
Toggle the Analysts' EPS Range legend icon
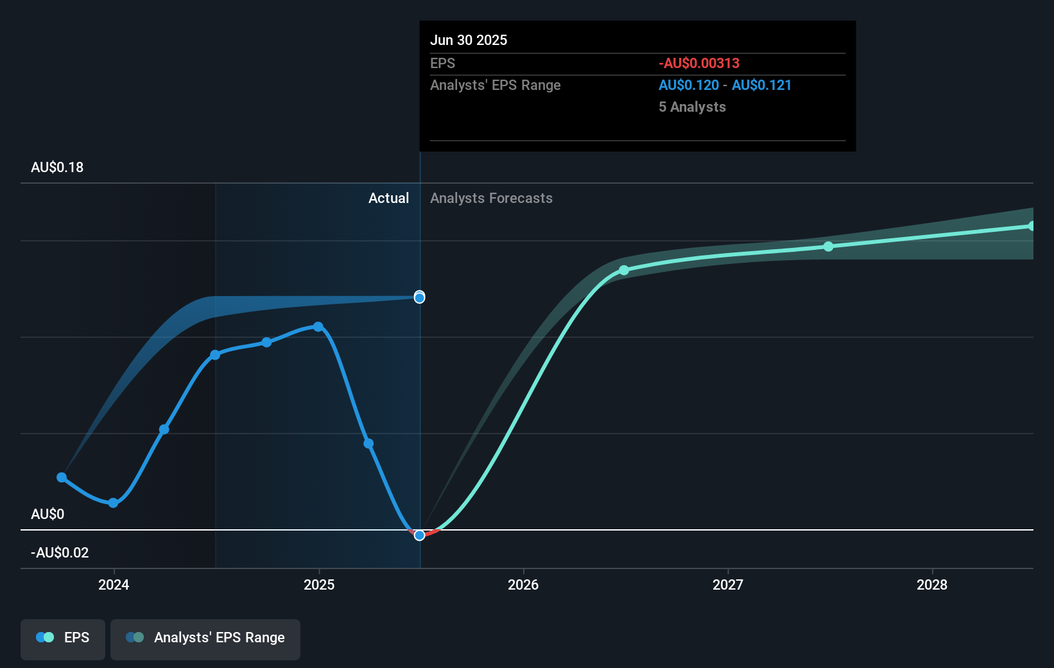coord(135,637)
